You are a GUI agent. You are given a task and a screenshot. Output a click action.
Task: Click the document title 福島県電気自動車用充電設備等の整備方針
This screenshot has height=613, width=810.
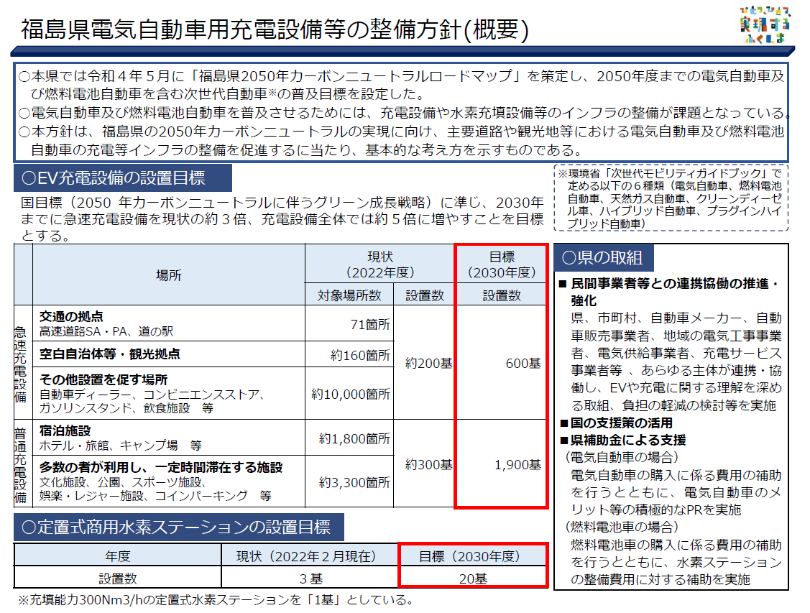274,29
